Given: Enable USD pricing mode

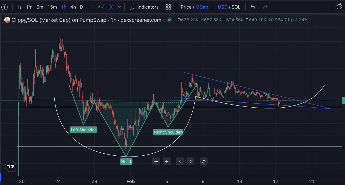Looking at the screenshot, I should [223, 7].
